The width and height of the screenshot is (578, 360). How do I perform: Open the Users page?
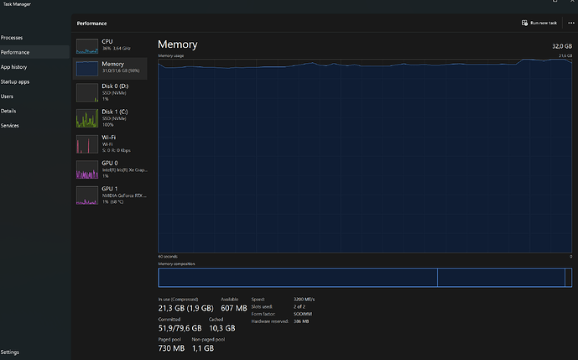point(7,97)
